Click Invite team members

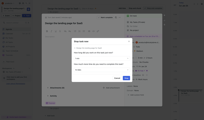[x=16, y=117]
